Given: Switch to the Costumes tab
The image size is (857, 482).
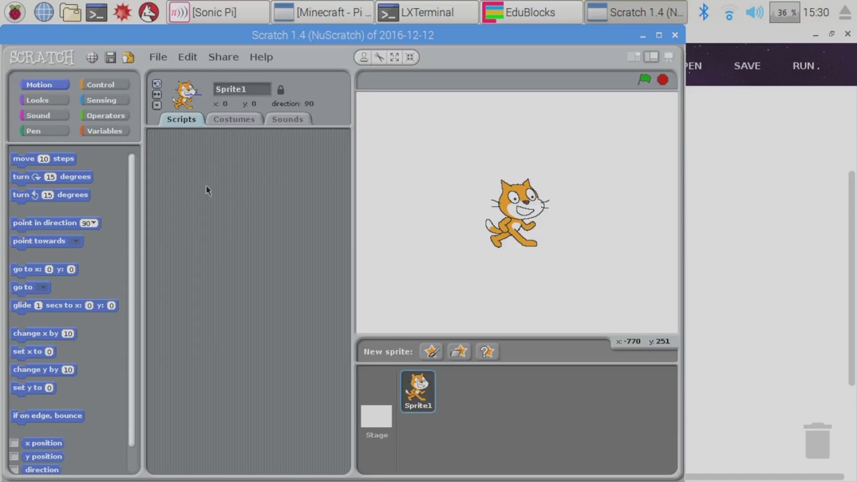Looking at the screenshot, I should point(234,119).
